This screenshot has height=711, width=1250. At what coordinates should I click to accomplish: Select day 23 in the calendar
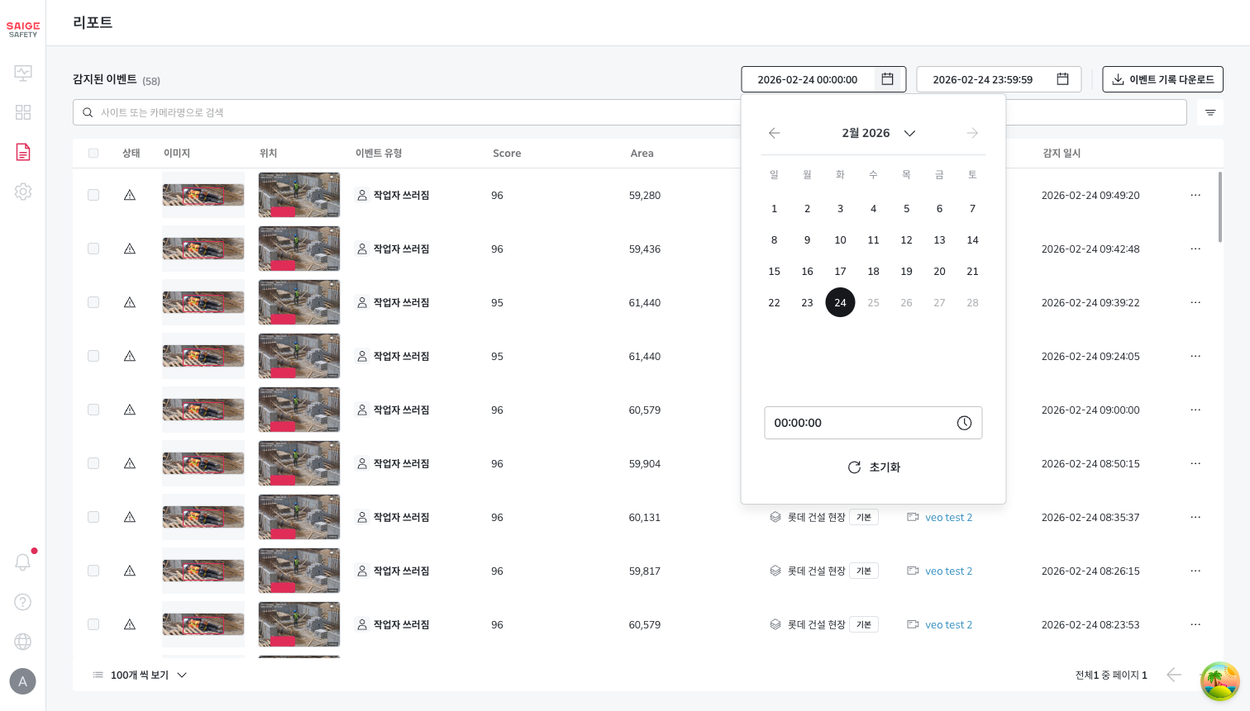pos(807,302)
